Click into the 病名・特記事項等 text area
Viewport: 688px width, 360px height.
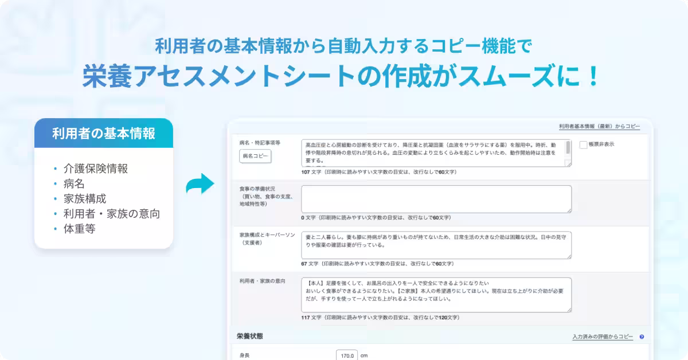click(x=436, y=153)
